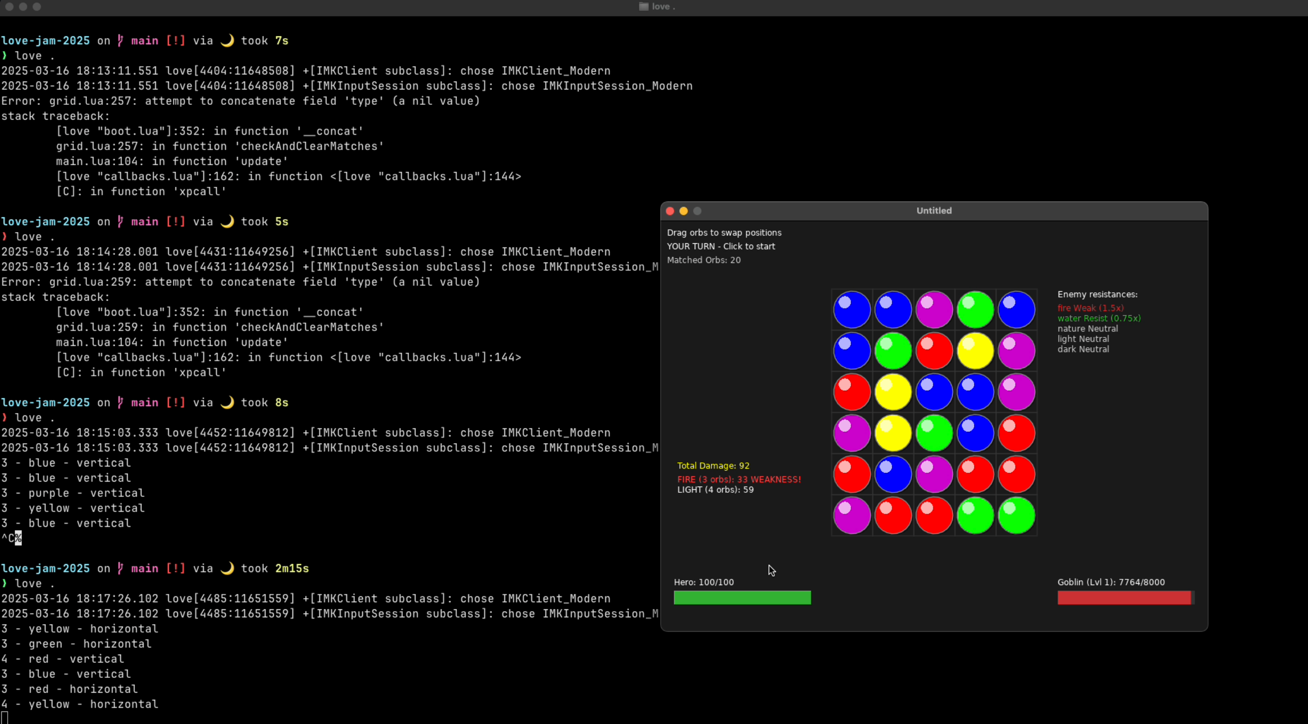Select the purple orb in the top row
Screen dimensions: 1308x724
(934, 310)
